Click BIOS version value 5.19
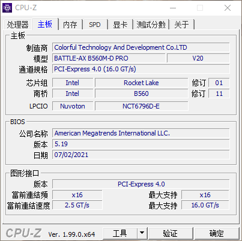This screenshot has width=242, height=241. pyautogui.click(x=141, y=144)
